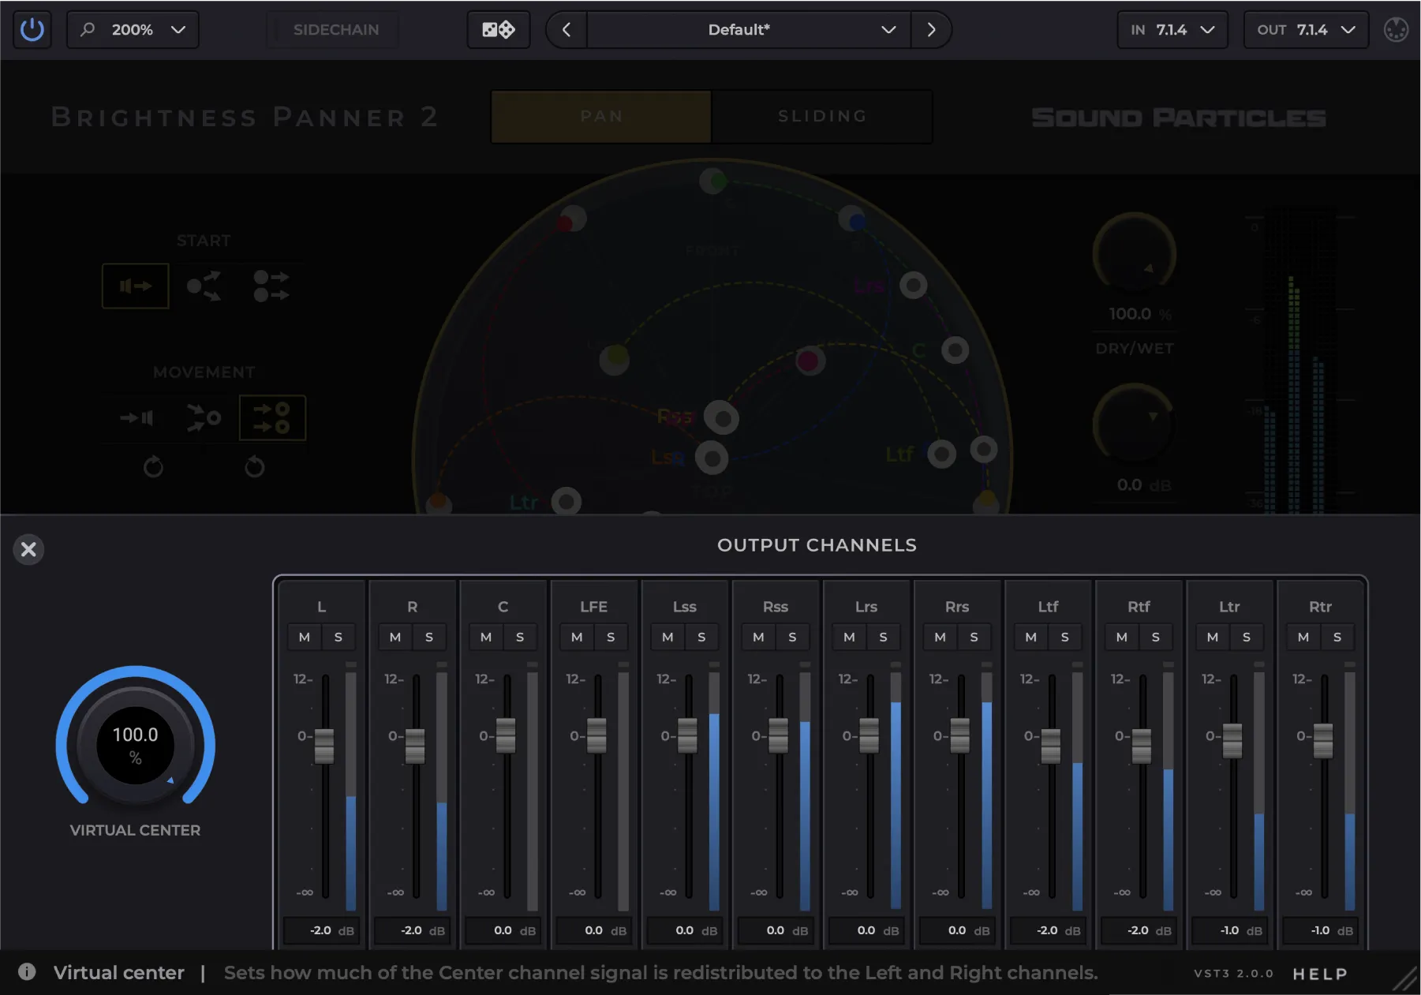Open the HELP link
Image resolution: width=1421 pixels, height=995 pixels.
1320,974
